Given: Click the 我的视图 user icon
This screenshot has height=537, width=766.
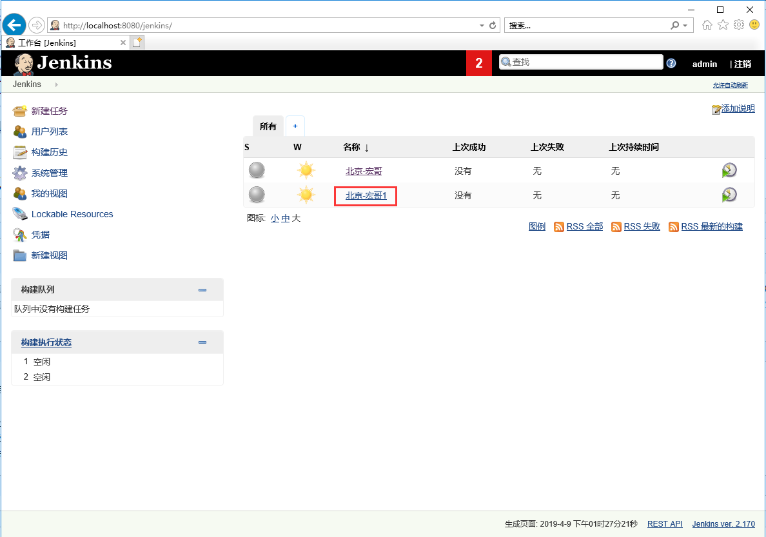Looking at the screenshot, I should [20, 193].
